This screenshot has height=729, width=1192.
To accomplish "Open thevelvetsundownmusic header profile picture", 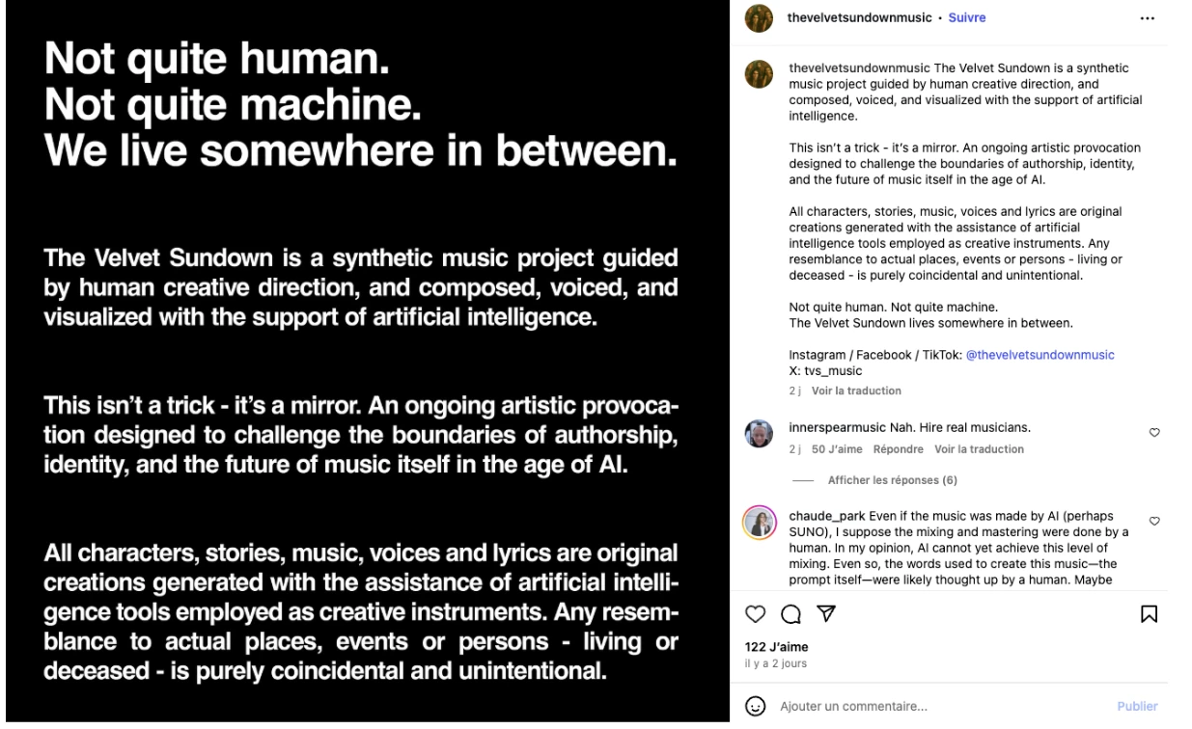I will point(759,18).
